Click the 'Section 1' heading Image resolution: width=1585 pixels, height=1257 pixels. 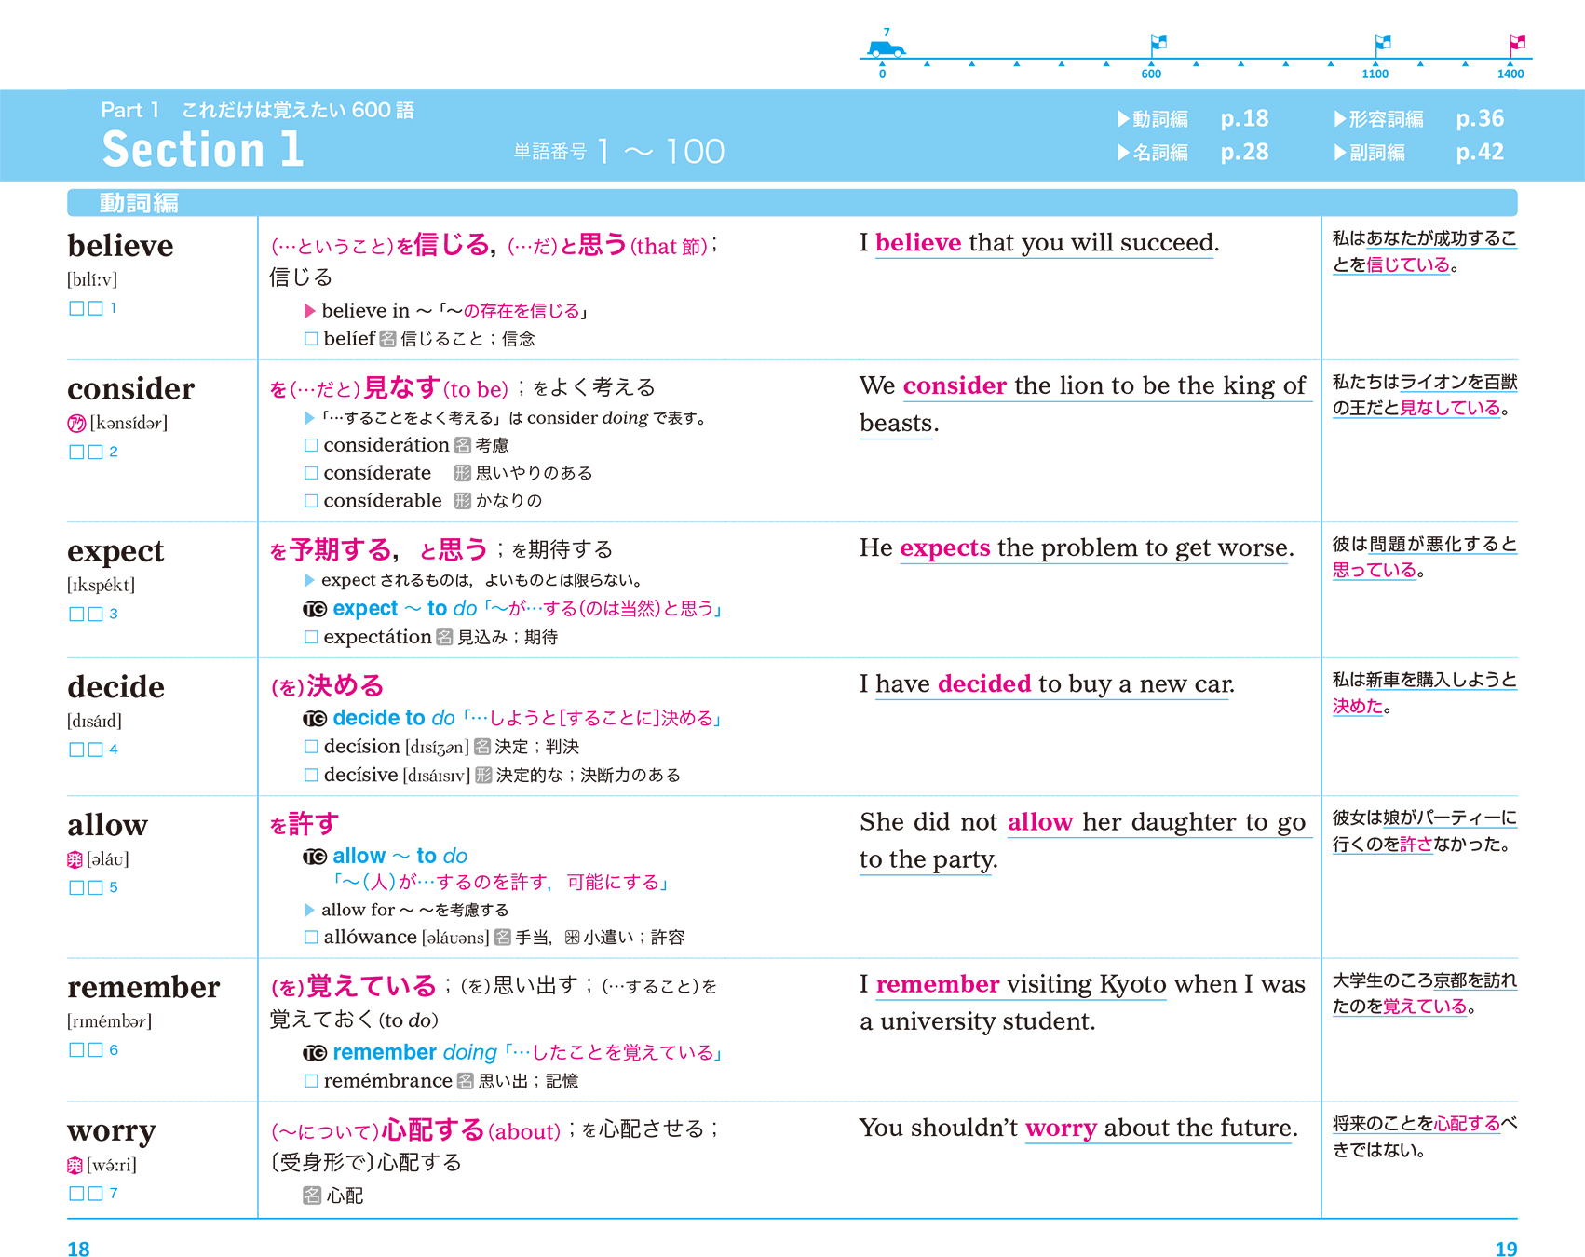click(203, 149)
